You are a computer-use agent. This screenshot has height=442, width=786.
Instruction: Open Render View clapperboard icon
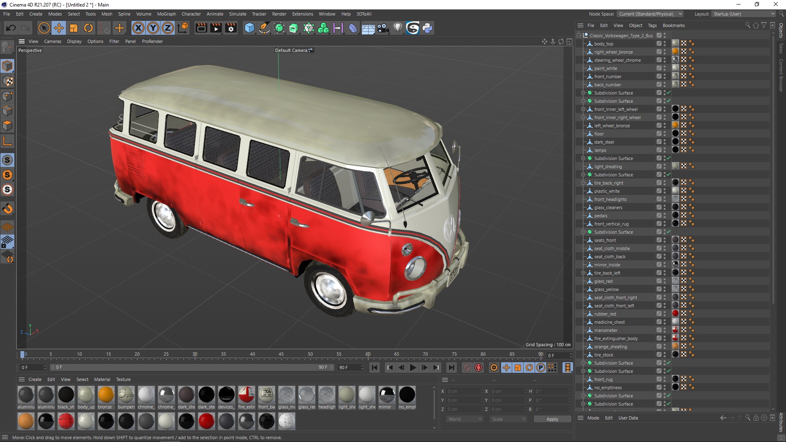pyautogui.click(x=201, y=28)
